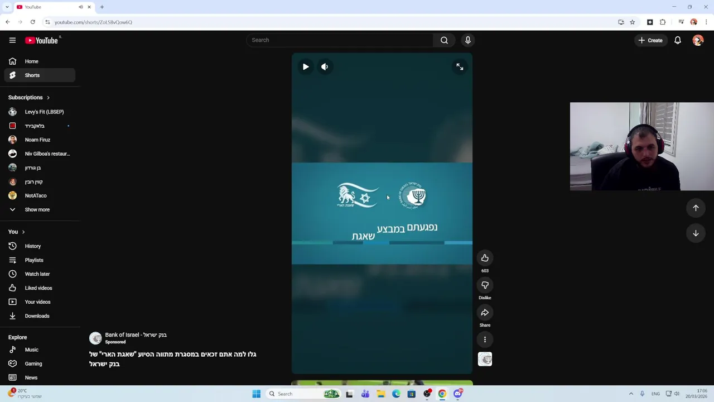Close the YouTube tab

coord(89,7)
